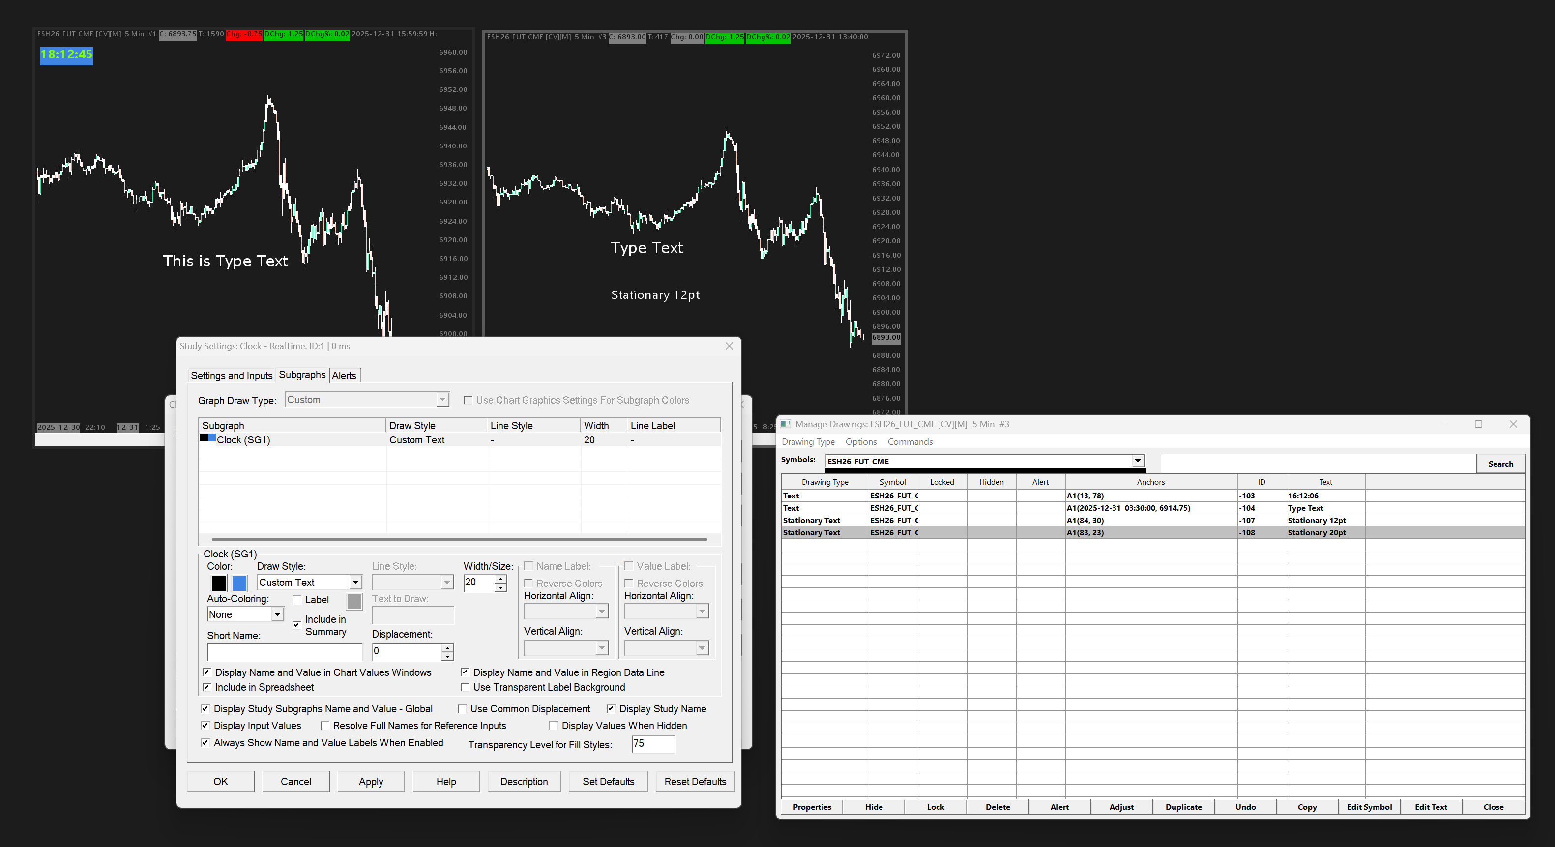The width and height of the screenshot is (1555, 847).
Task: Enable Use Transparent Label Background checkbox
Action: [x=465, y=687]
